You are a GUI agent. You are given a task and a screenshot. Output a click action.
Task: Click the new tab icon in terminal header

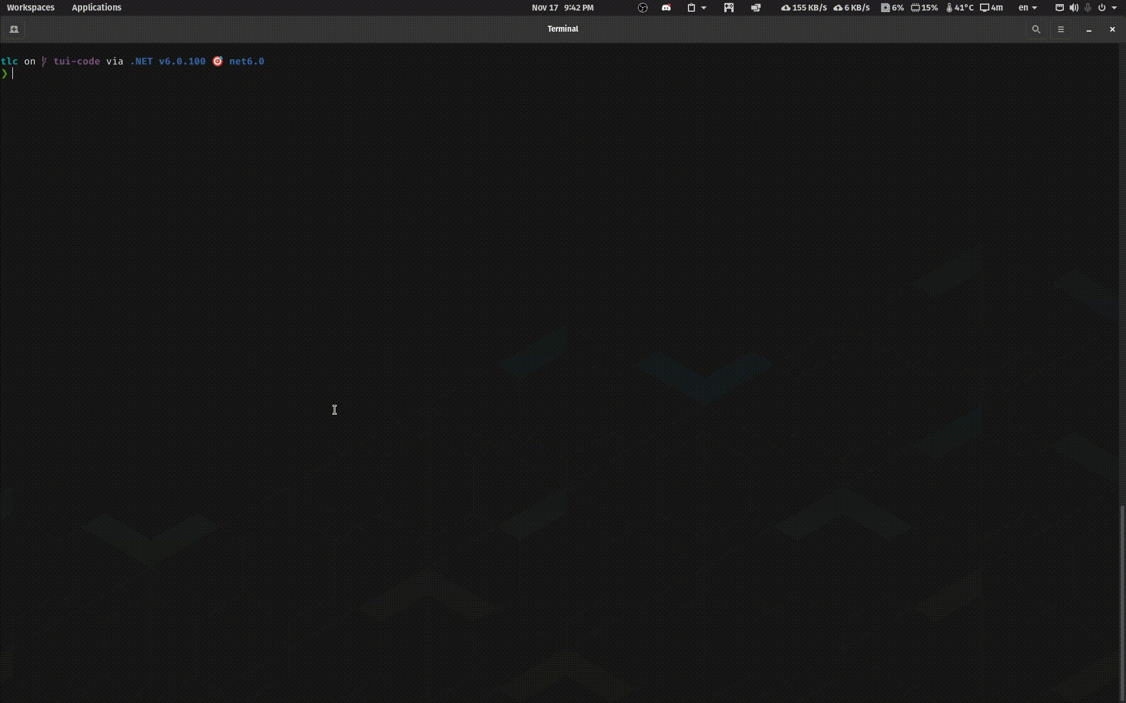[x=14, y=29]
